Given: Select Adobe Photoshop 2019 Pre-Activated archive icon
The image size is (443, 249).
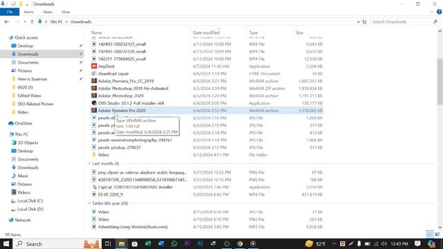Looking at the screenshot, I should click(x=94, y=89).
